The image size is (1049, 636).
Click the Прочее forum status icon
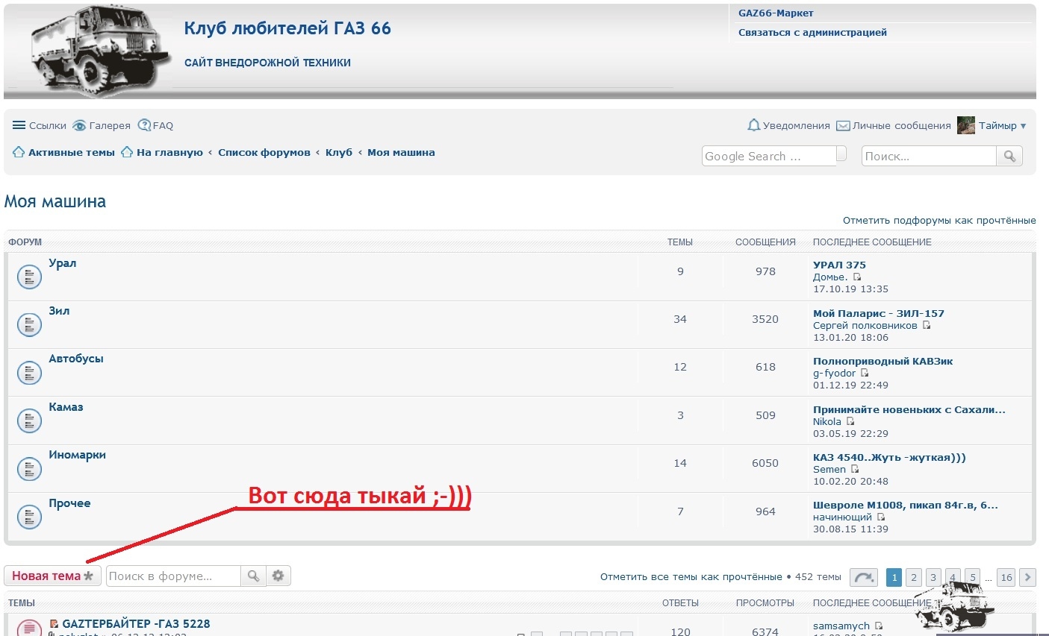tap(29, 517)
